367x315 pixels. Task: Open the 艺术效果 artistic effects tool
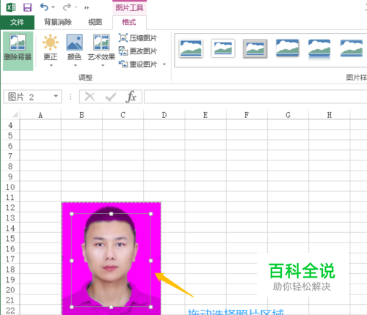coord(101,48)
